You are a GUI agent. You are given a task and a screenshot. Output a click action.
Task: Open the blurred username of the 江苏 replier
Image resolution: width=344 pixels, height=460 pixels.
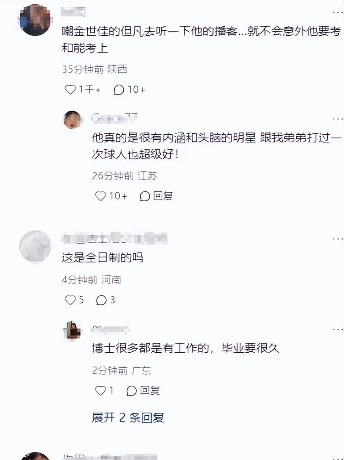(x=114, y=118)
